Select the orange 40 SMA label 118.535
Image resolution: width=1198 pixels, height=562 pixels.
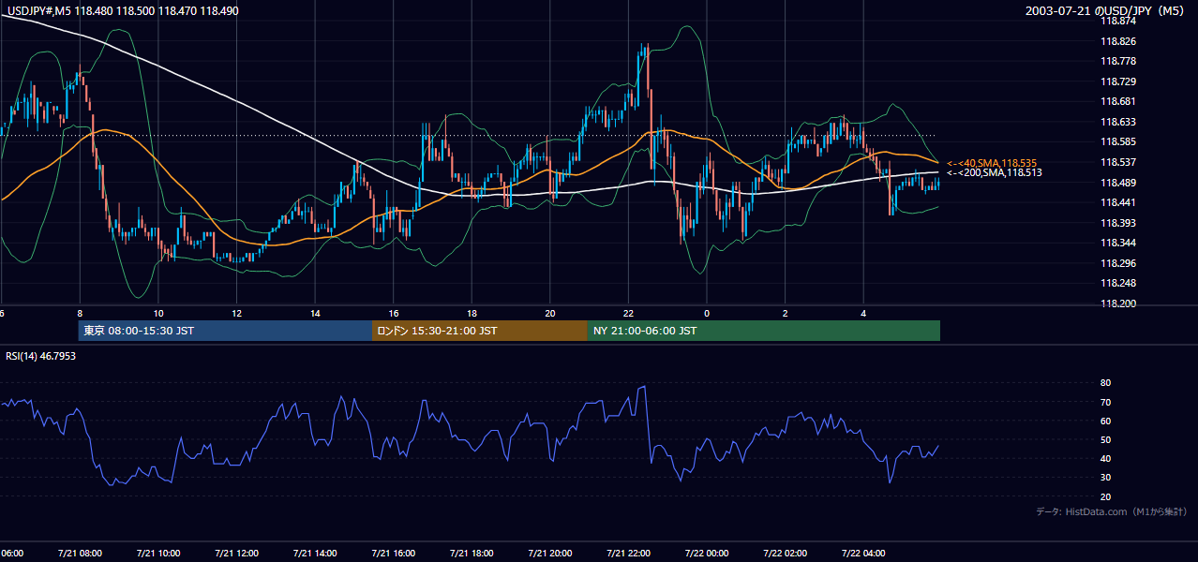point(992,163)
